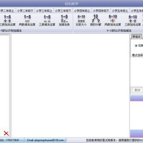
Task: Click the 1~5的认识和加减法 group label
Action: tap(11, 31)
